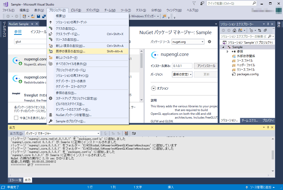The image size is (283, 190).
Task: Switch to the Browse tab in NuGet
Action: [x=18, y=32]
